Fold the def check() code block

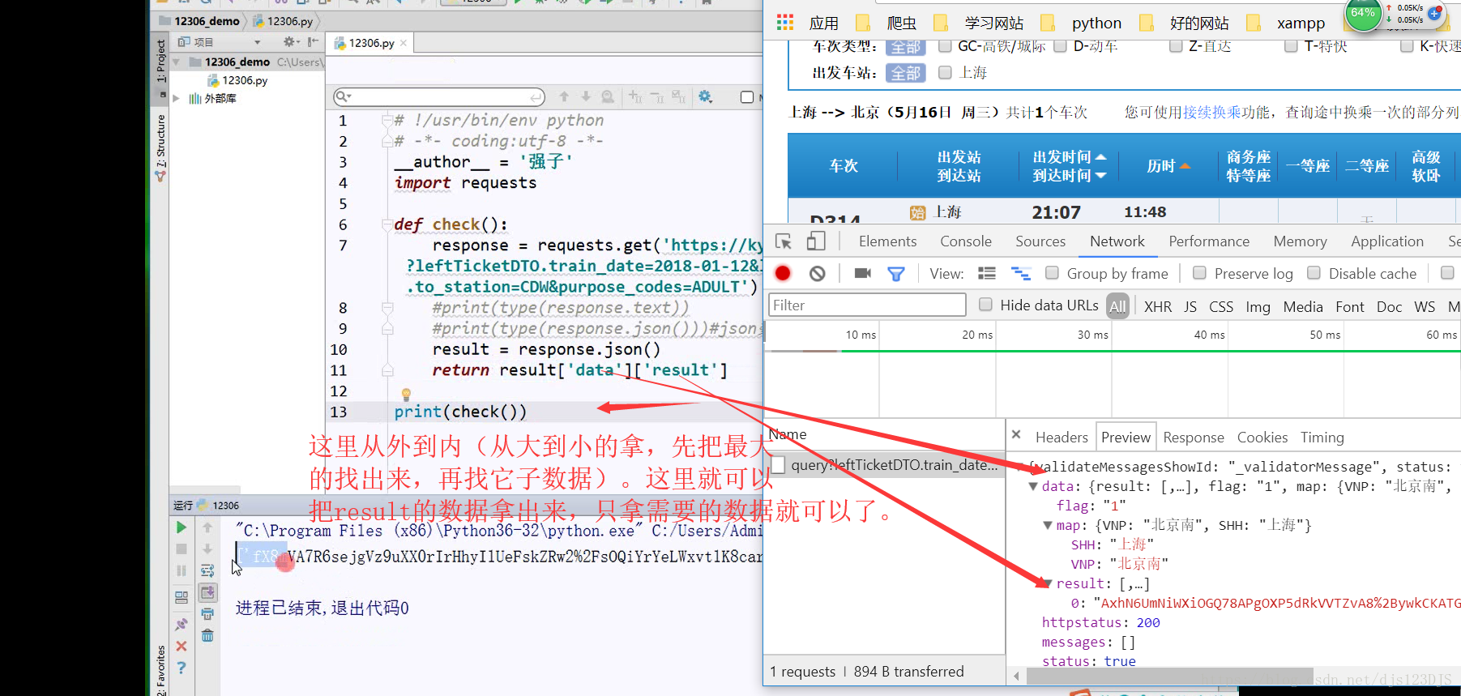(x=387, y=224)
